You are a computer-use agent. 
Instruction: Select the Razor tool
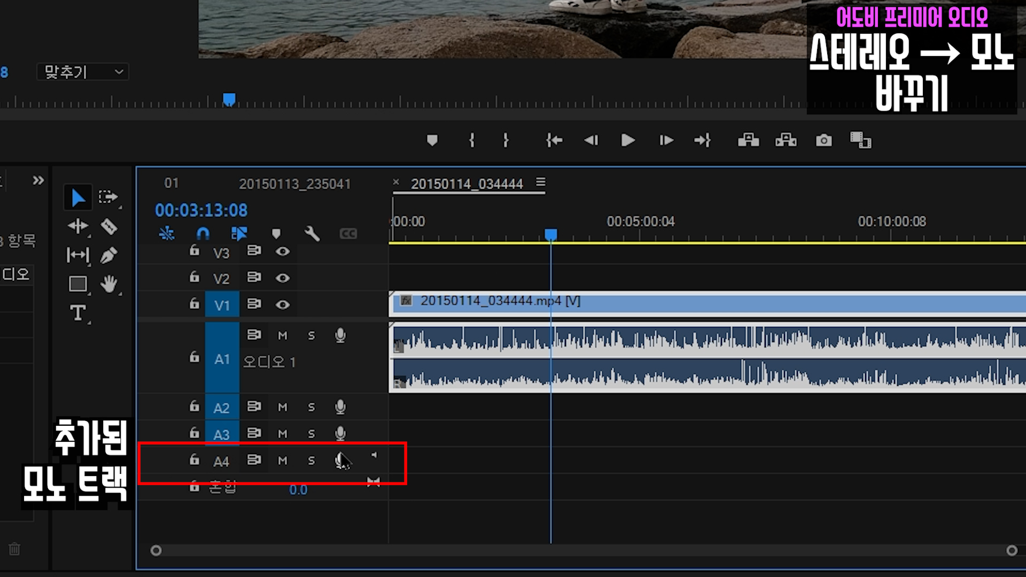click(x=109, y=227)
